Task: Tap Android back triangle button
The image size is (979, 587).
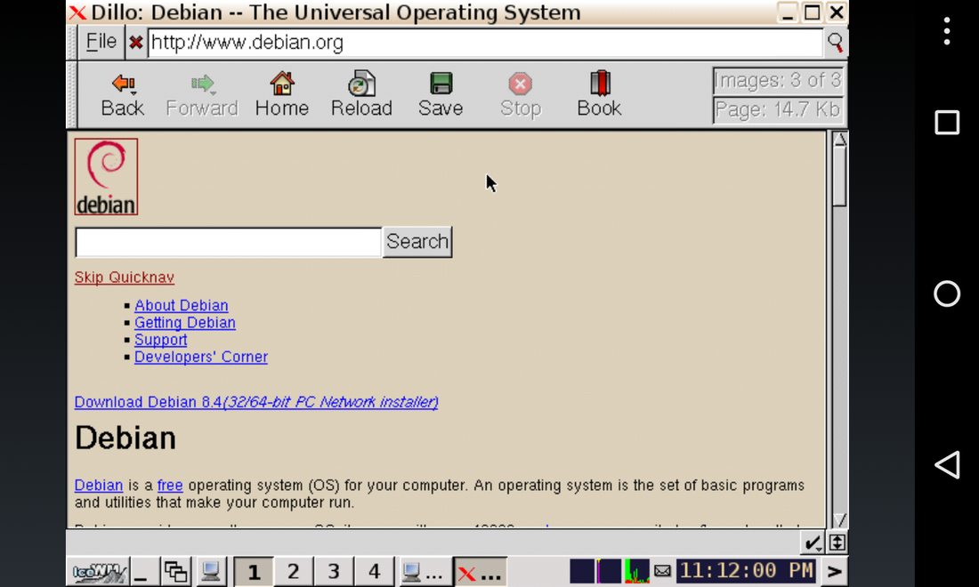Action: [x=947, y=465]
